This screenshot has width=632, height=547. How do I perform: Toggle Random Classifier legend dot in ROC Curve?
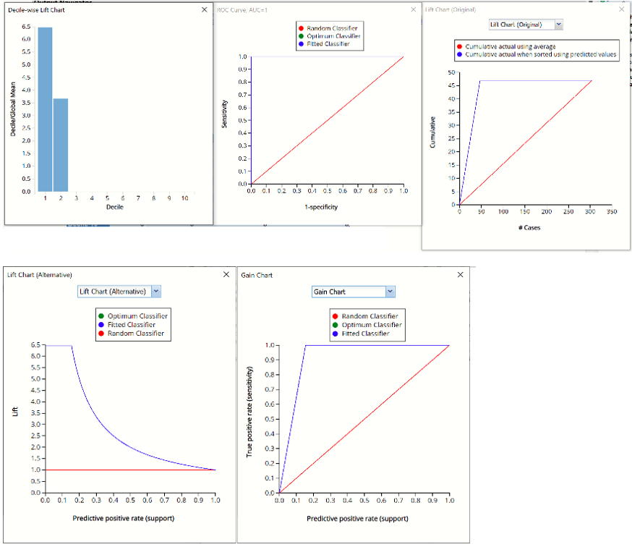pyautogui.click(x=301, y=28)
